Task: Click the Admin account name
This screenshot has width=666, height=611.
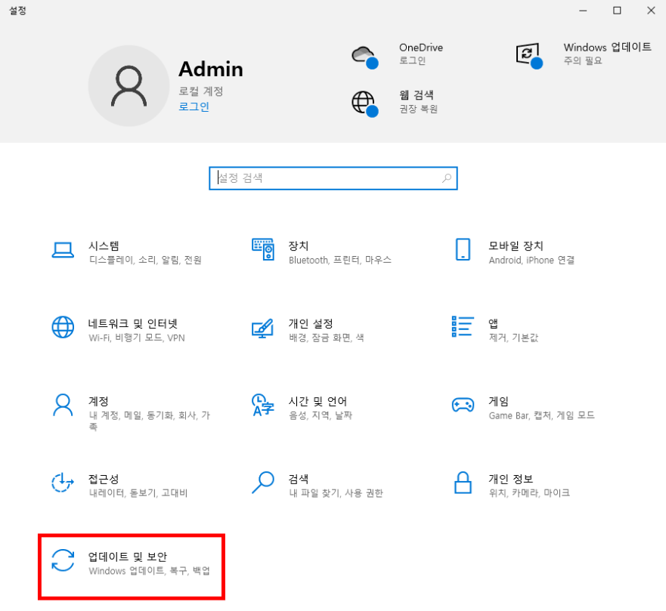Action: pyautogui.click(x=211, y=69)
